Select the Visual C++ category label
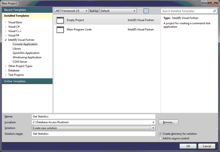This screenshot has width=220, height=152. click(15, 31)
